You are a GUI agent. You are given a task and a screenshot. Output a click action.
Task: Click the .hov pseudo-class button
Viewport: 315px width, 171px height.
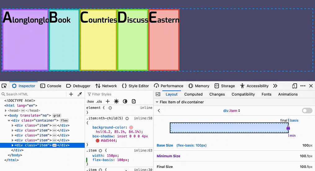tap(90, 101)
